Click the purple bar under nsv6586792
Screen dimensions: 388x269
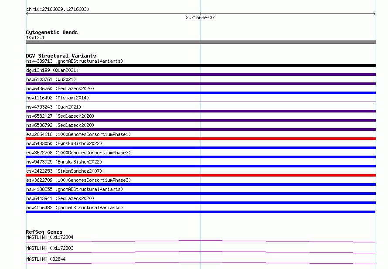201,129
